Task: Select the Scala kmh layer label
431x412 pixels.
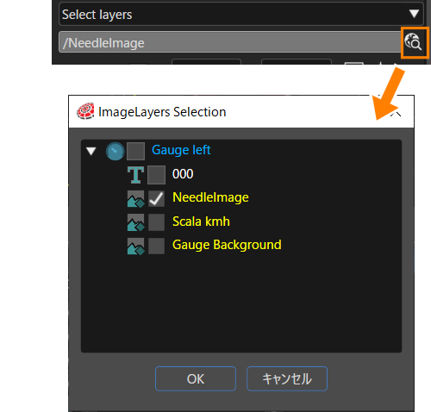Action: [201, 222]
